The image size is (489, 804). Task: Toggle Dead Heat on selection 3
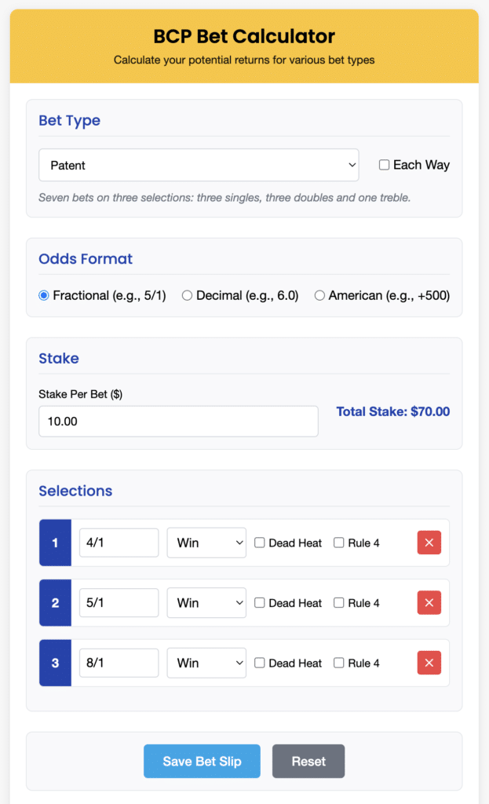260,663
